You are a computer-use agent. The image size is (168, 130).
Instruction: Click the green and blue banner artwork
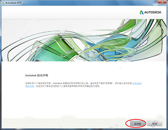(x=84, y=40)
